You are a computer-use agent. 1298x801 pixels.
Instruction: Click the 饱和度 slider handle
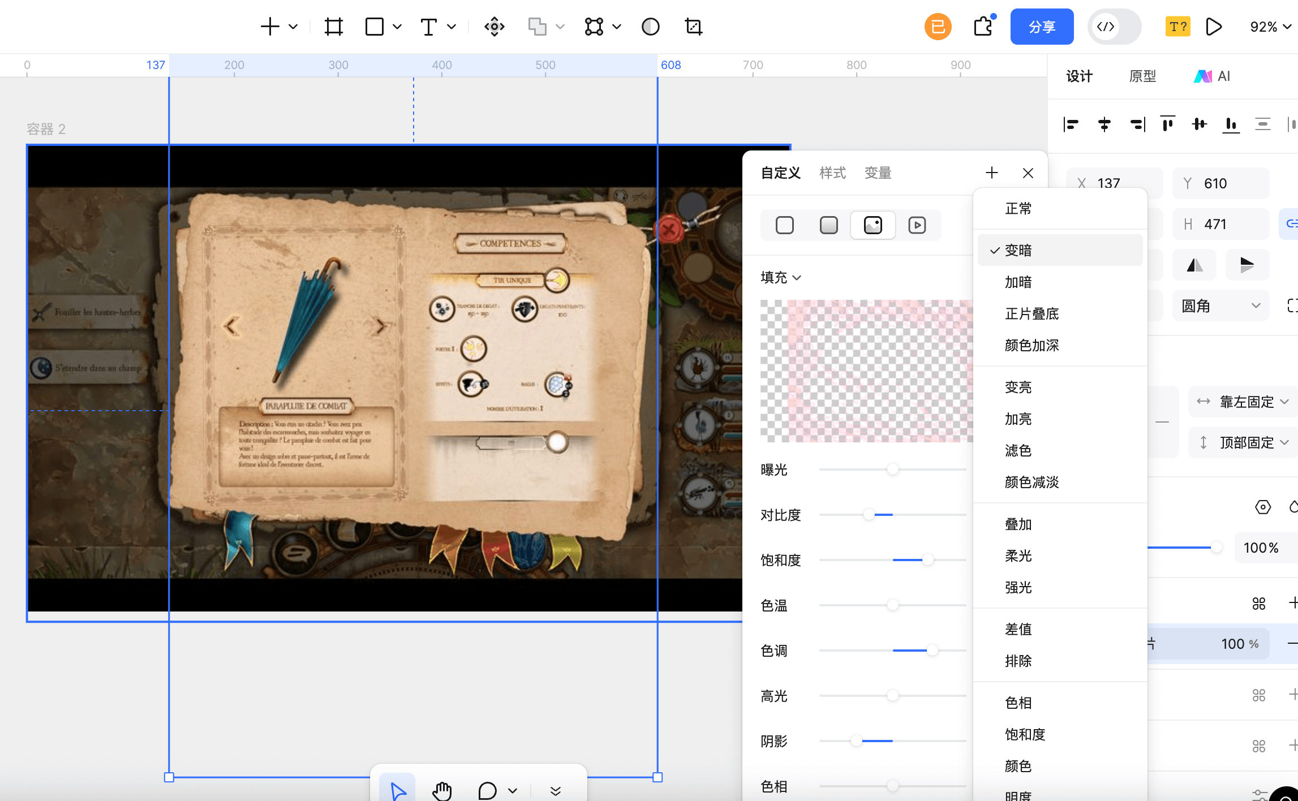point(927,560)
